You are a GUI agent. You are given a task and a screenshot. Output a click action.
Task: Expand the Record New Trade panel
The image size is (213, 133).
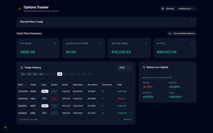(x=106, y=22)
